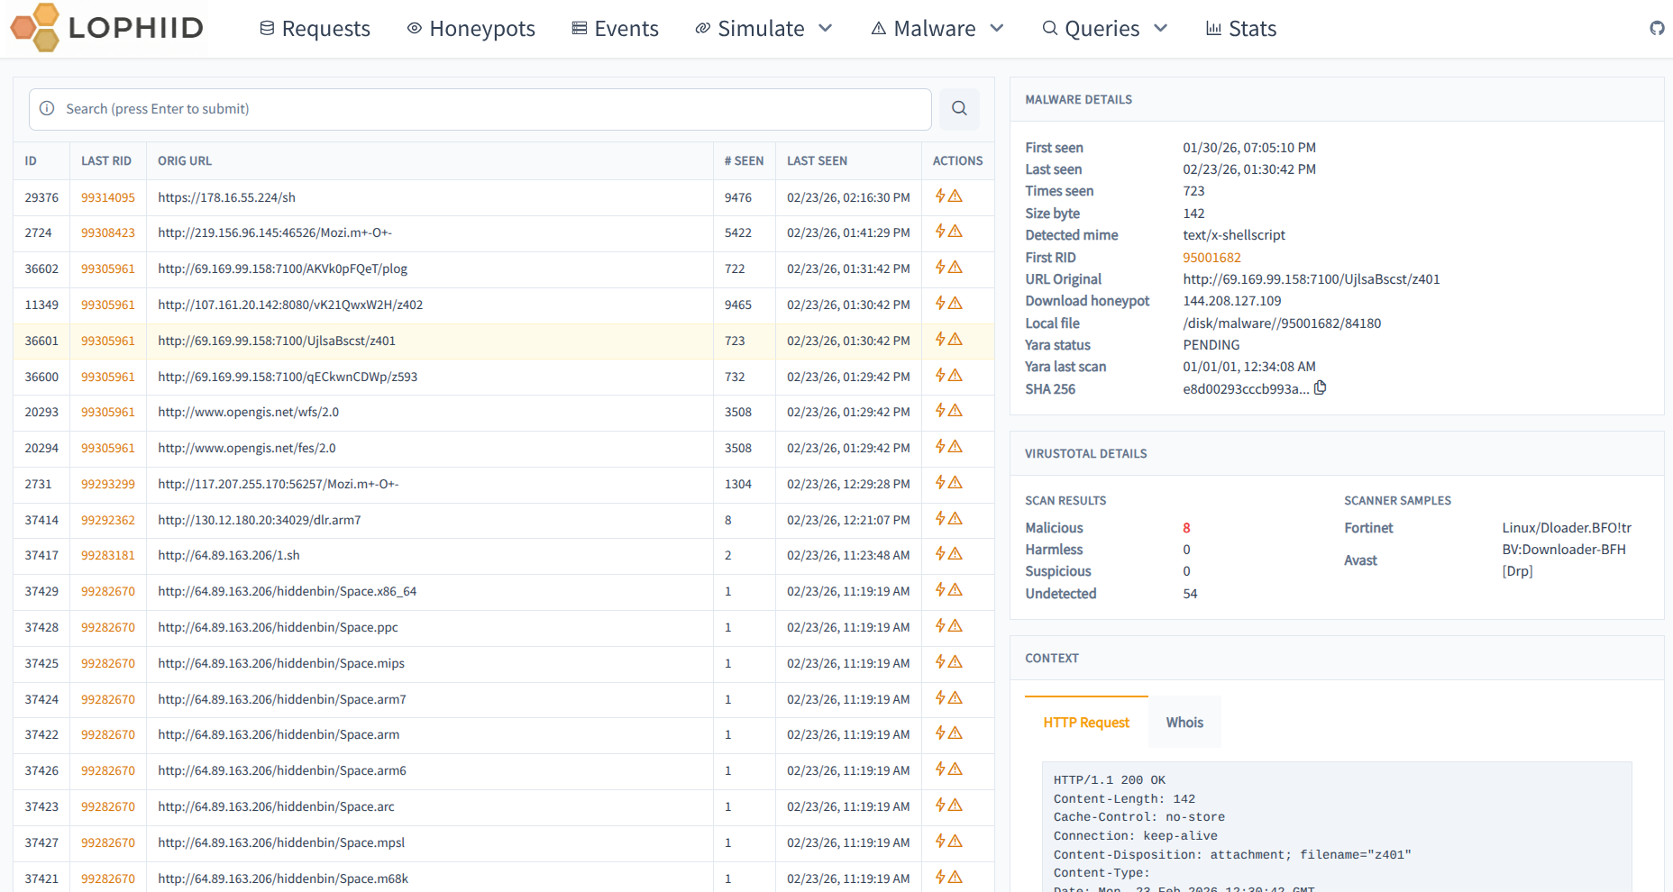Open the Honeypots page
The height and width of the screenshot is (892, 1673).
[x=471, y=29]
